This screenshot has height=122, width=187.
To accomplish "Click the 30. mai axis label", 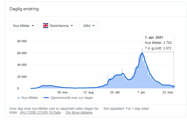I will 63,92.
